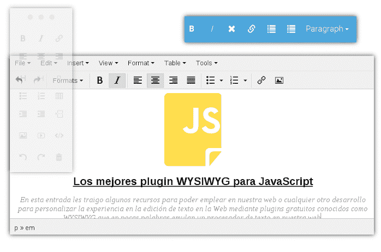This screenshot has height=252, width=381.
Task: Click the Redo arrow in main editor toolbar
Action: 38,79
